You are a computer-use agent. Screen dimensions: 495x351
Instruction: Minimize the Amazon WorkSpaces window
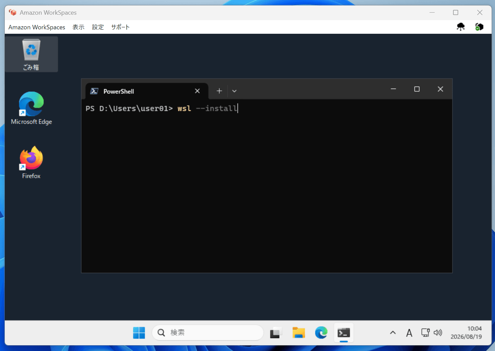point(432,13)
